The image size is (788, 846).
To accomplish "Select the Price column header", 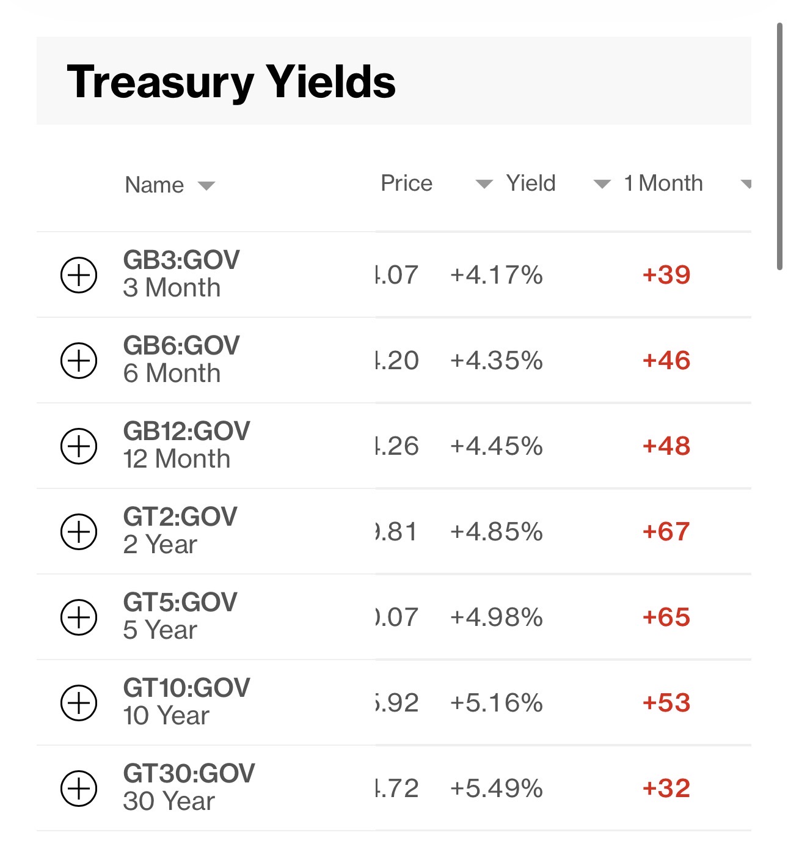I will click(406, 183).
